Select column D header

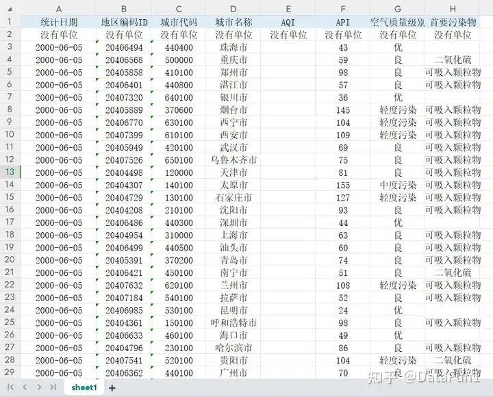click(233, 9)
